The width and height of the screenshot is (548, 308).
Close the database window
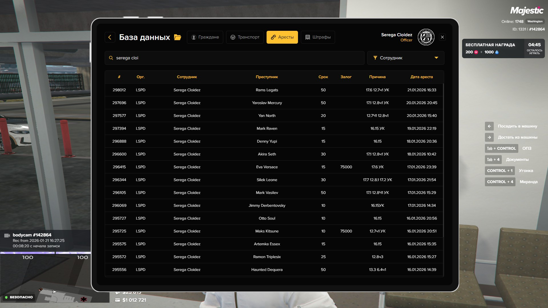pyautogui.click(x=442, y=37)
